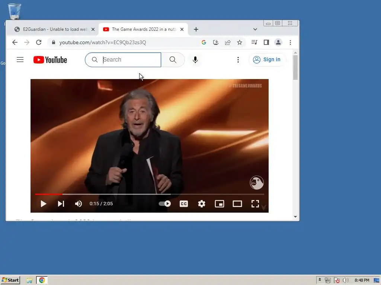The height and width of the screenshot is (285, 381).
Task: Toggle Chrome side panel
Action: point(266,42)
